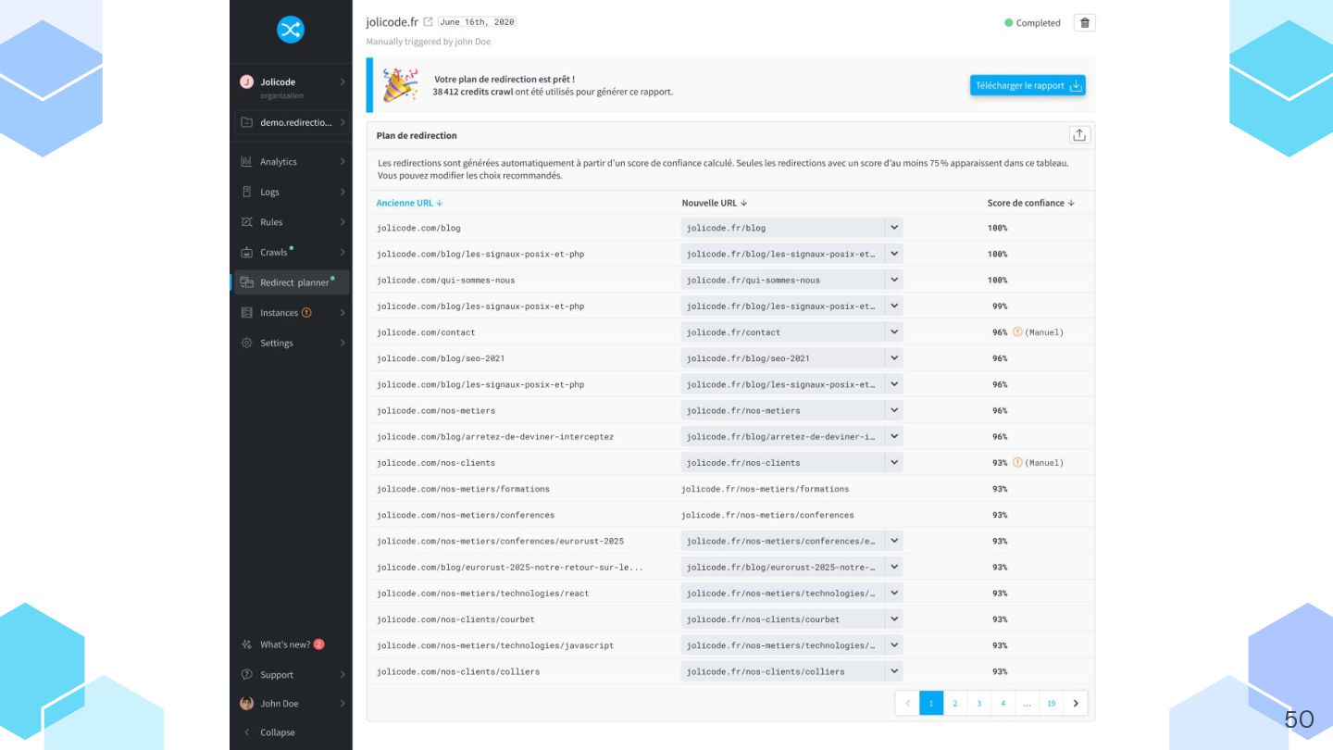The width and height of the screenshot is (1333, 750).
Task: Open the Analytics menu
Action: coord(292,161)
